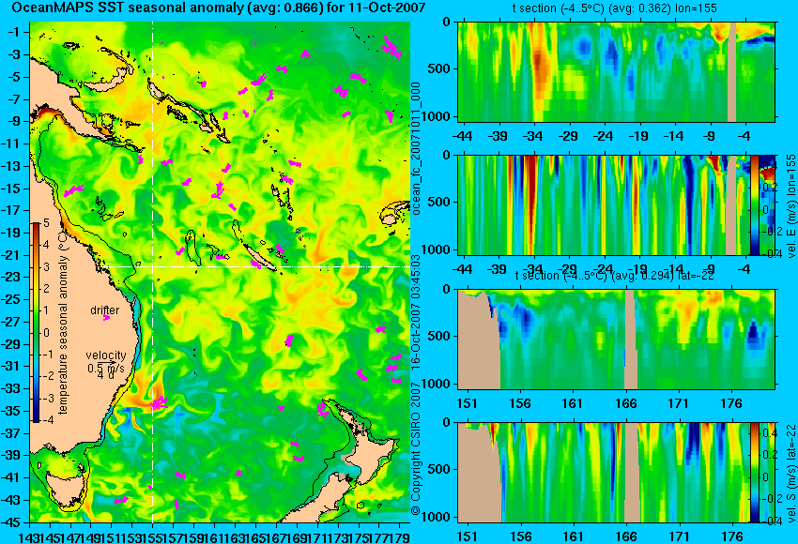The image size is (798, 544).
Task: Click the vel. S (m/s) color bar
Action: pos(754,473)
